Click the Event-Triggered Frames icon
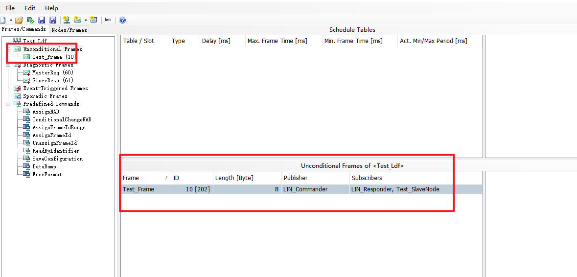Image resolution: width=577 pixels, height=277 pixels. tap(17, 88)
